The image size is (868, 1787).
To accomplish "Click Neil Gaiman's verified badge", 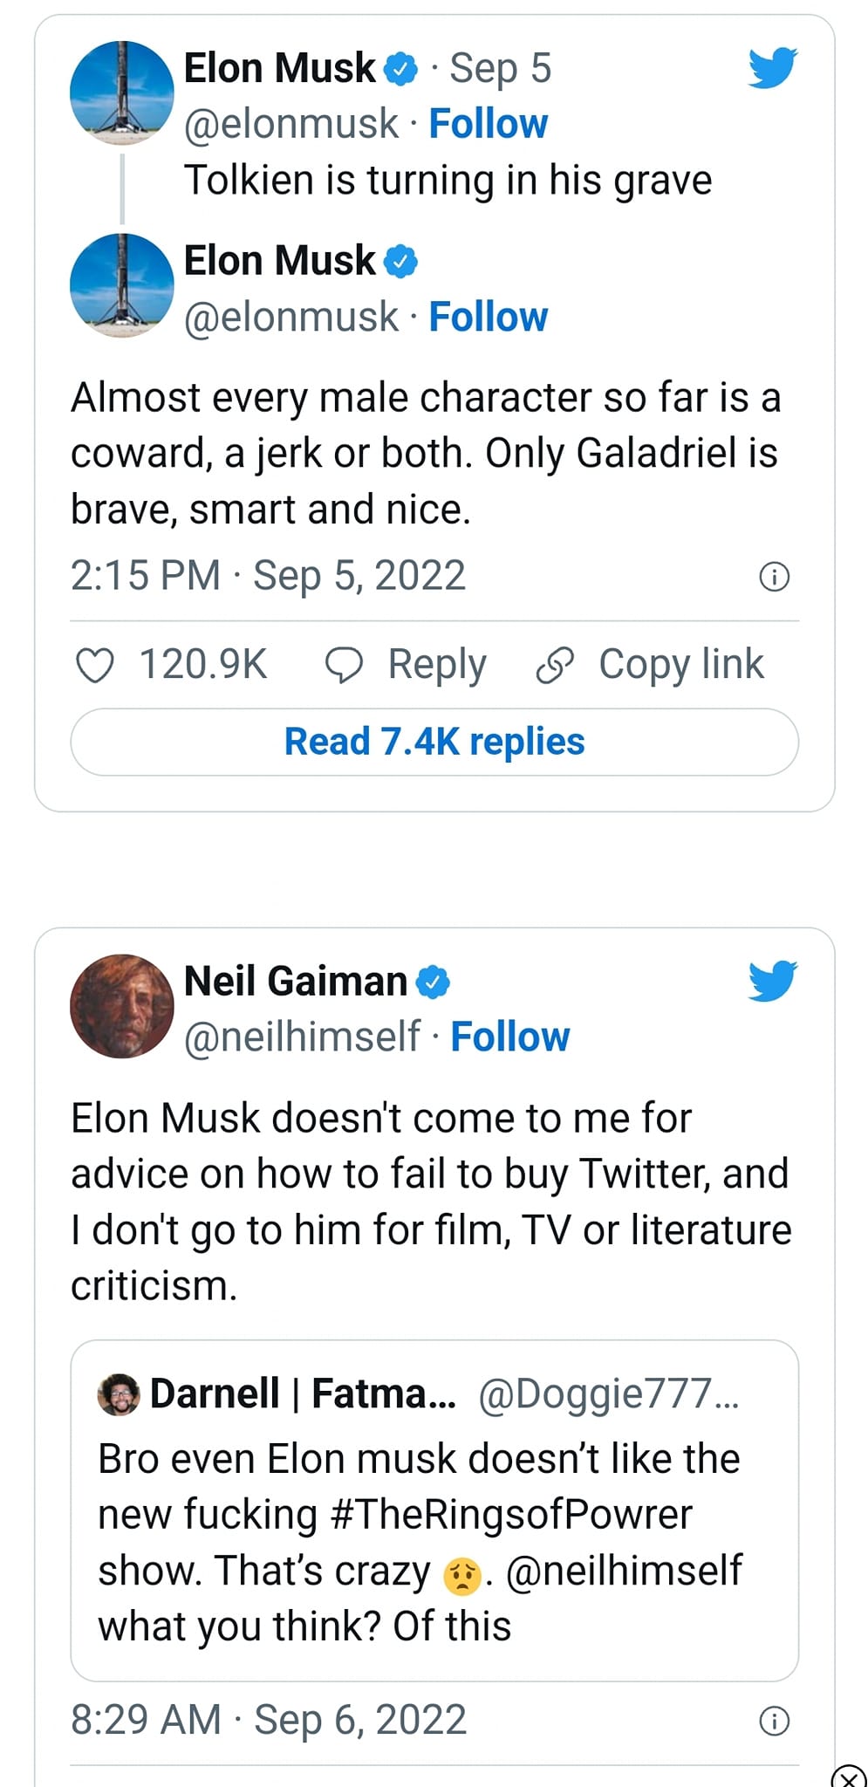I will pyautogui.click(x=433, y=982).
